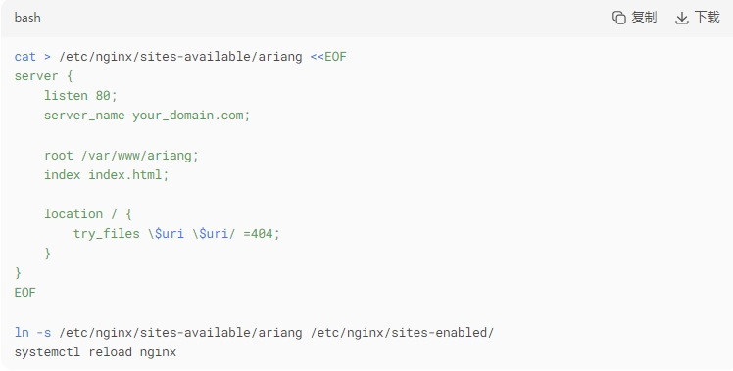Click the "listen 80;" line
The image size is (733, 371).
click(x=80, y=95)
